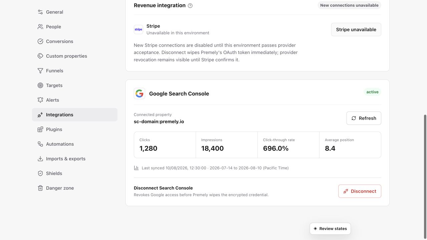The width and height of the screenshot is (427, 240).
Task: Navigate to Custom properties
Action: 75,56
